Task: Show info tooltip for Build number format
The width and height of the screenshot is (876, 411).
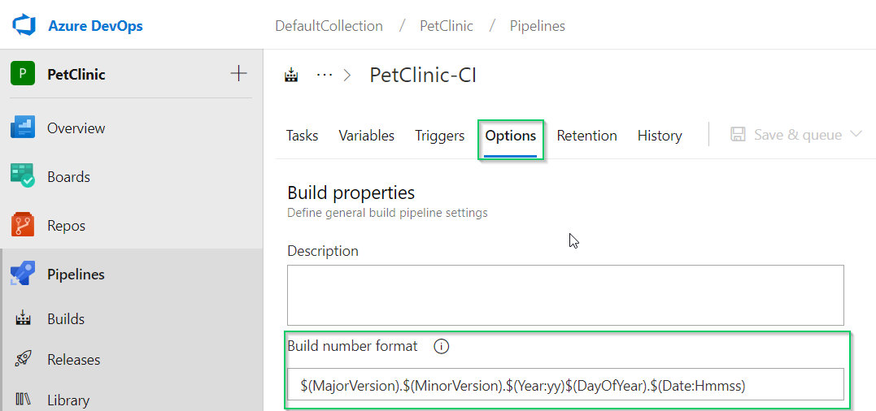Action: 441,347
